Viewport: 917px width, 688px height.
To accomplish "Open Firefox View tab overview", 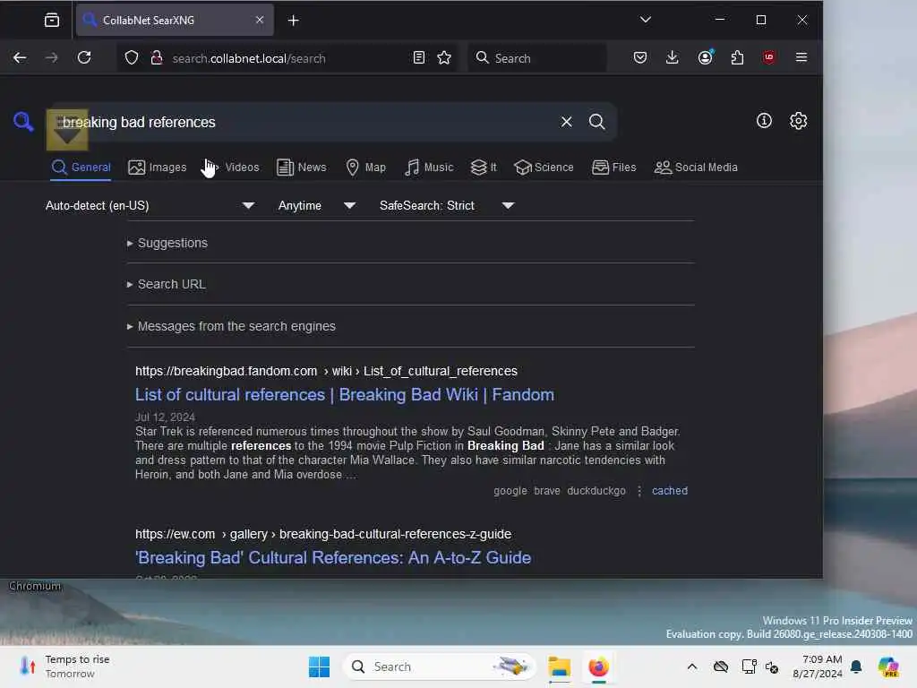I will pyautogui.click(x=52, y=20).
